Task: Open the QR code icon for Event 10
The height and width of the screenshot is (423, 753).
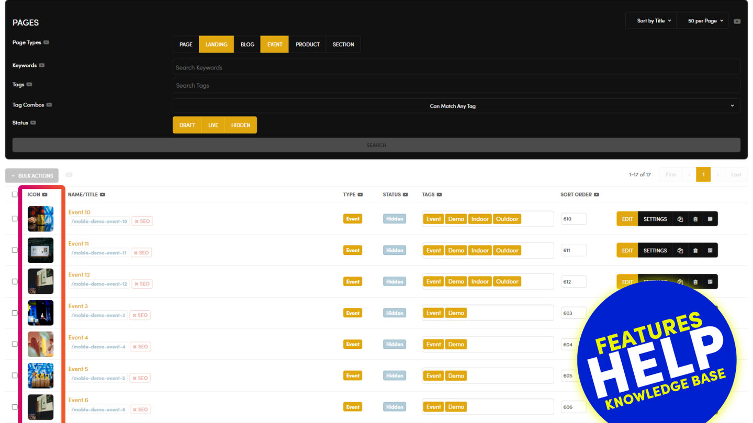Action: (710, 219)
